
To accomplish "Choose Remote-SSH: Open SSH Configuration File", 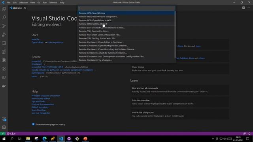I will (x=126, y=35).
